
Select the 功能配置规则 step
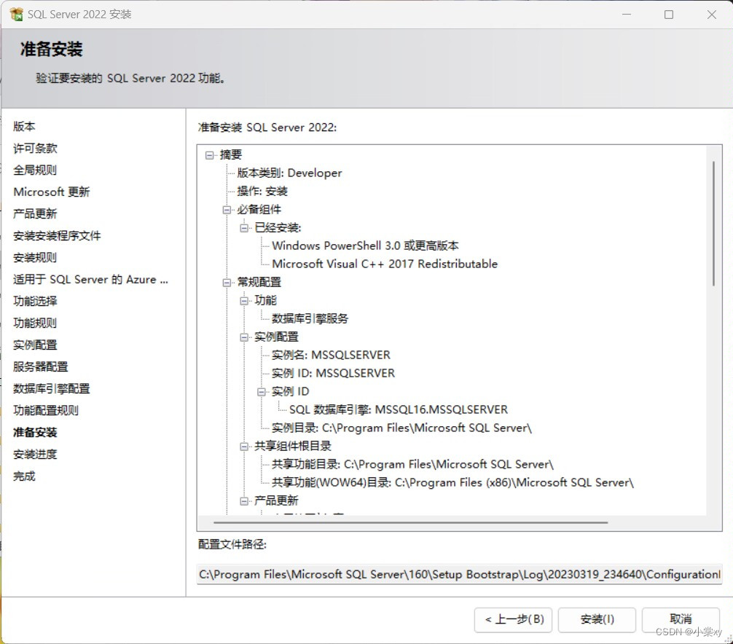click(46, 411)
